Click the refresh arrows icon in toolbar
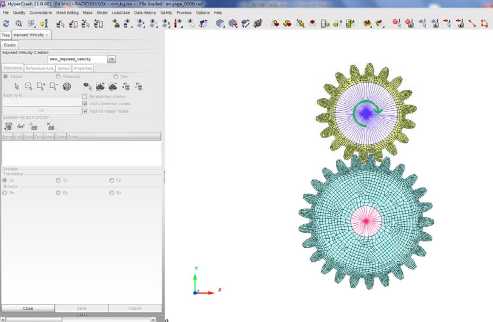This screenshot has width=493, height=322. (6, 24)
